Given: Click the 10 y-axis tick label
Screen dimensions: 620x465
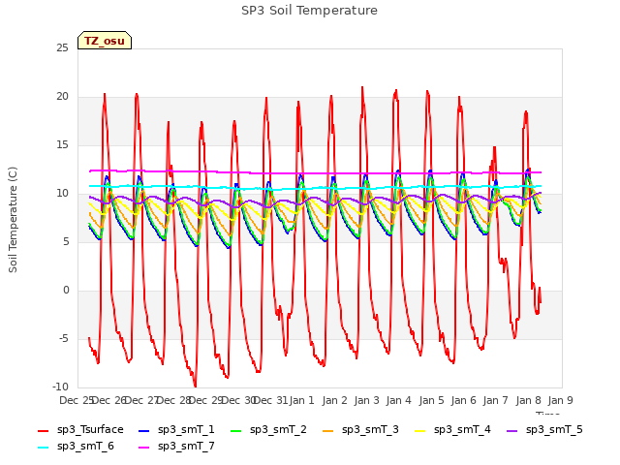Looking at the screenshot, I should 62,194.
